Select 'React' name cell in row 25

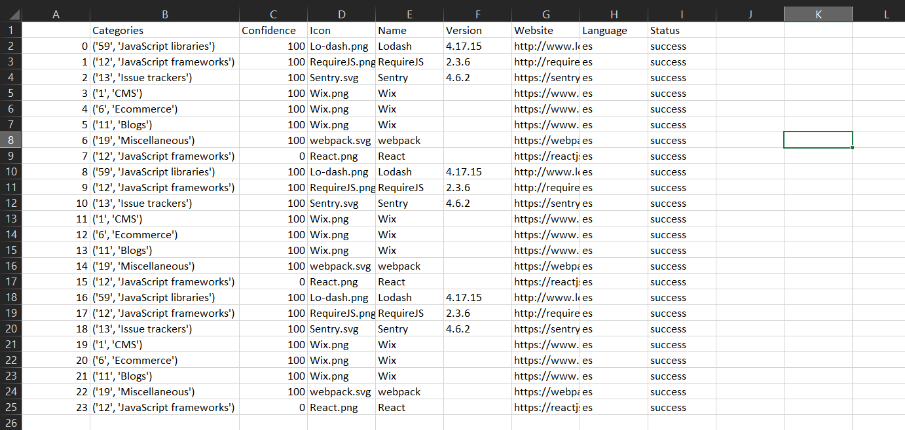409,407
